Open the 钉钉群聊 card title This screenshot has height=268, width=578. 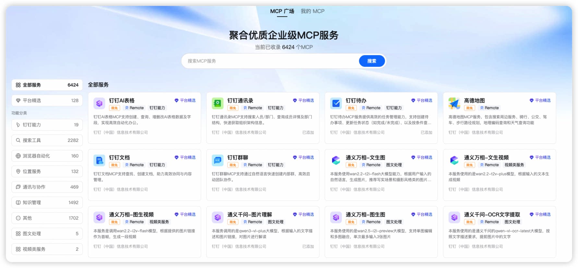(x=238, y=157)
